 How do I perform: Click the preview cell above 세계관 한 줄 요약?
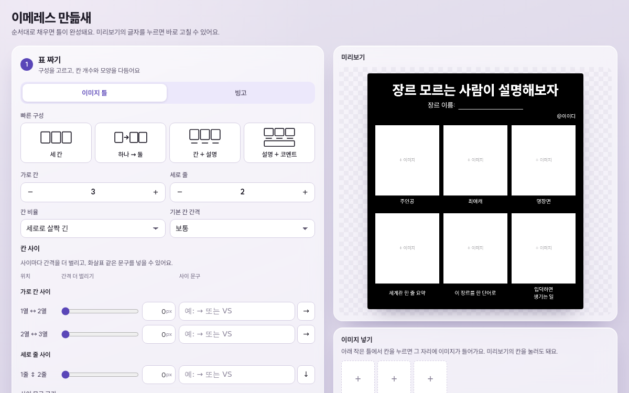pos(407,248)
